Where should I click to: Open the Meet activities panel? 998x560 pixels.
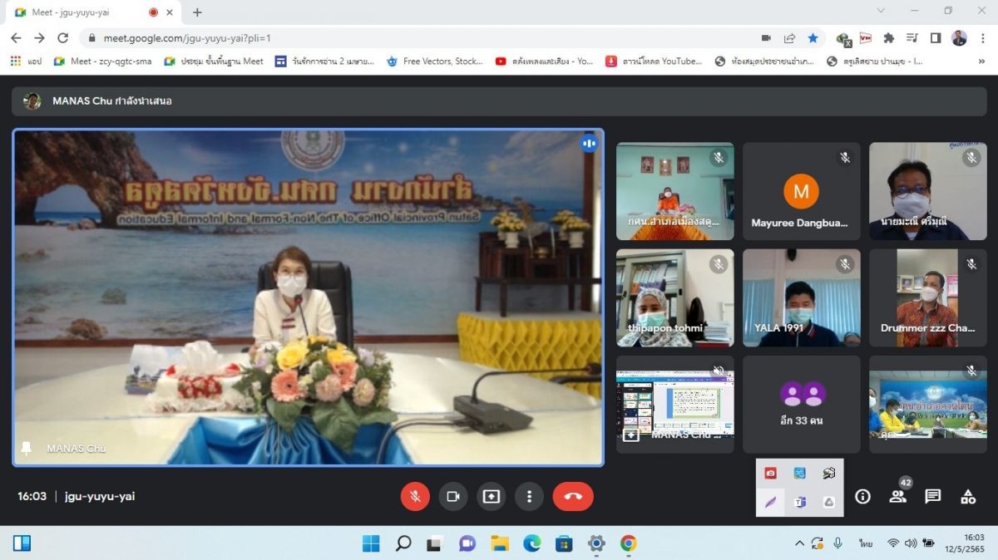tap(968, 496)
